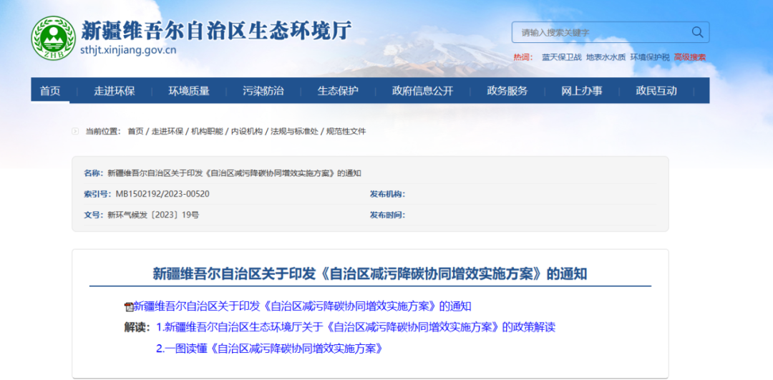Open the 高级搜索 advanced search link

coord(689,57)
